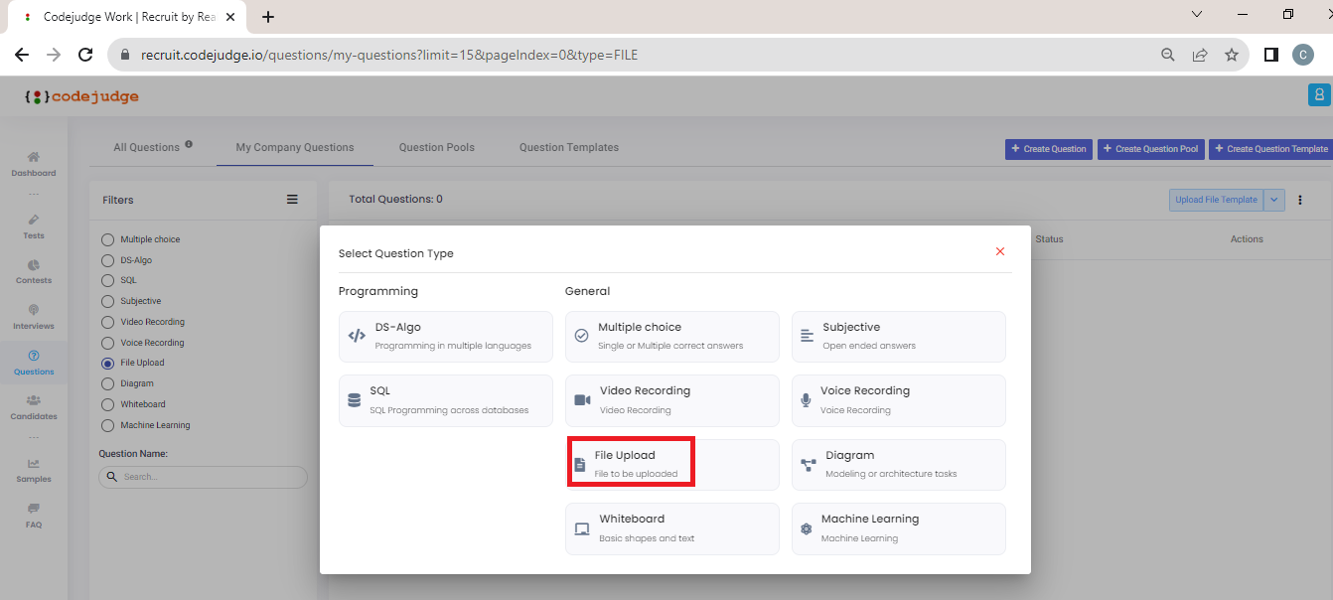
Task: Open the three-dot options menu near Upload File Template
Action: (x=1299, y=200)
